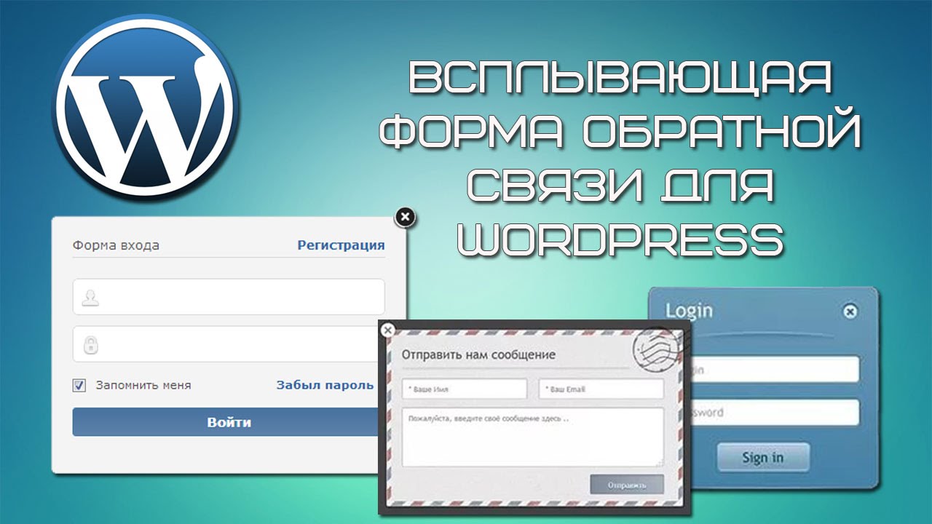Click the Запомнить меня label text

click(143, 385)
